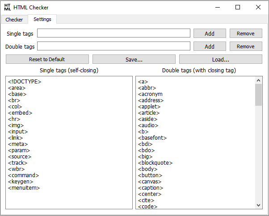Click the Load... button
Screen dimensions: 269x216
pos(221,59)
